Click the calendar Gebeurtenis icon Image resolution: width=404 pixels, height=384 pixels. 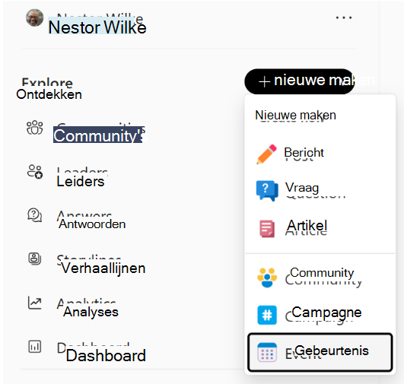[x=267, y=352]
